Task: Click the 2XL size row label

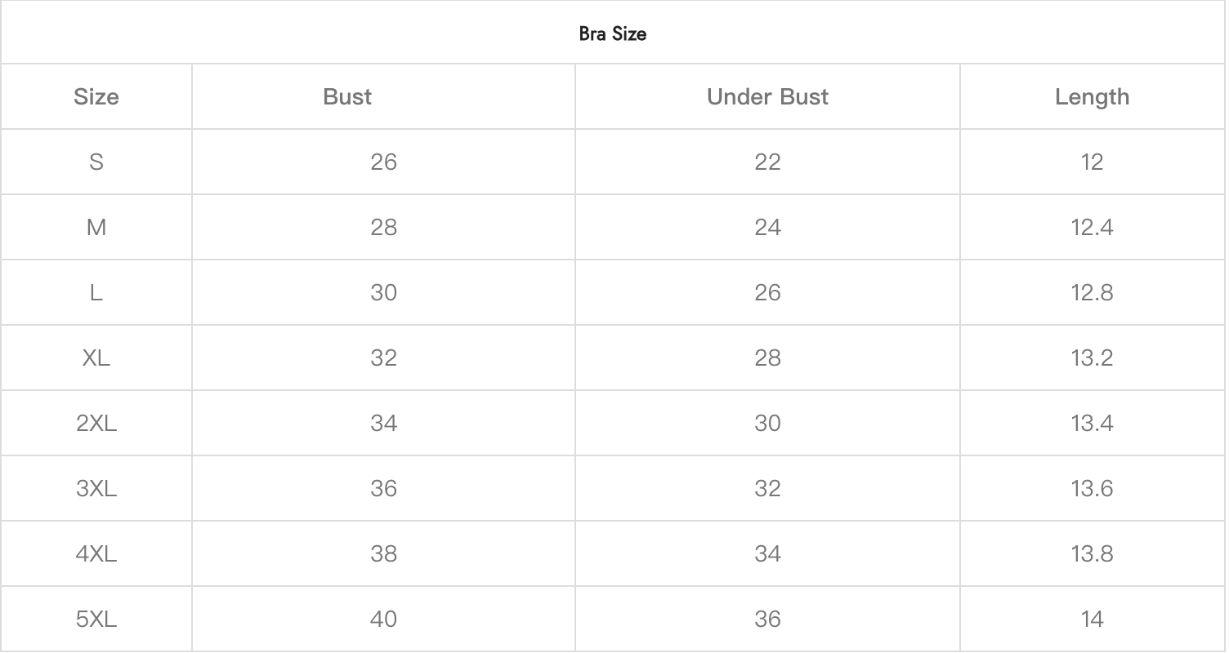Action: click(96, 424)
